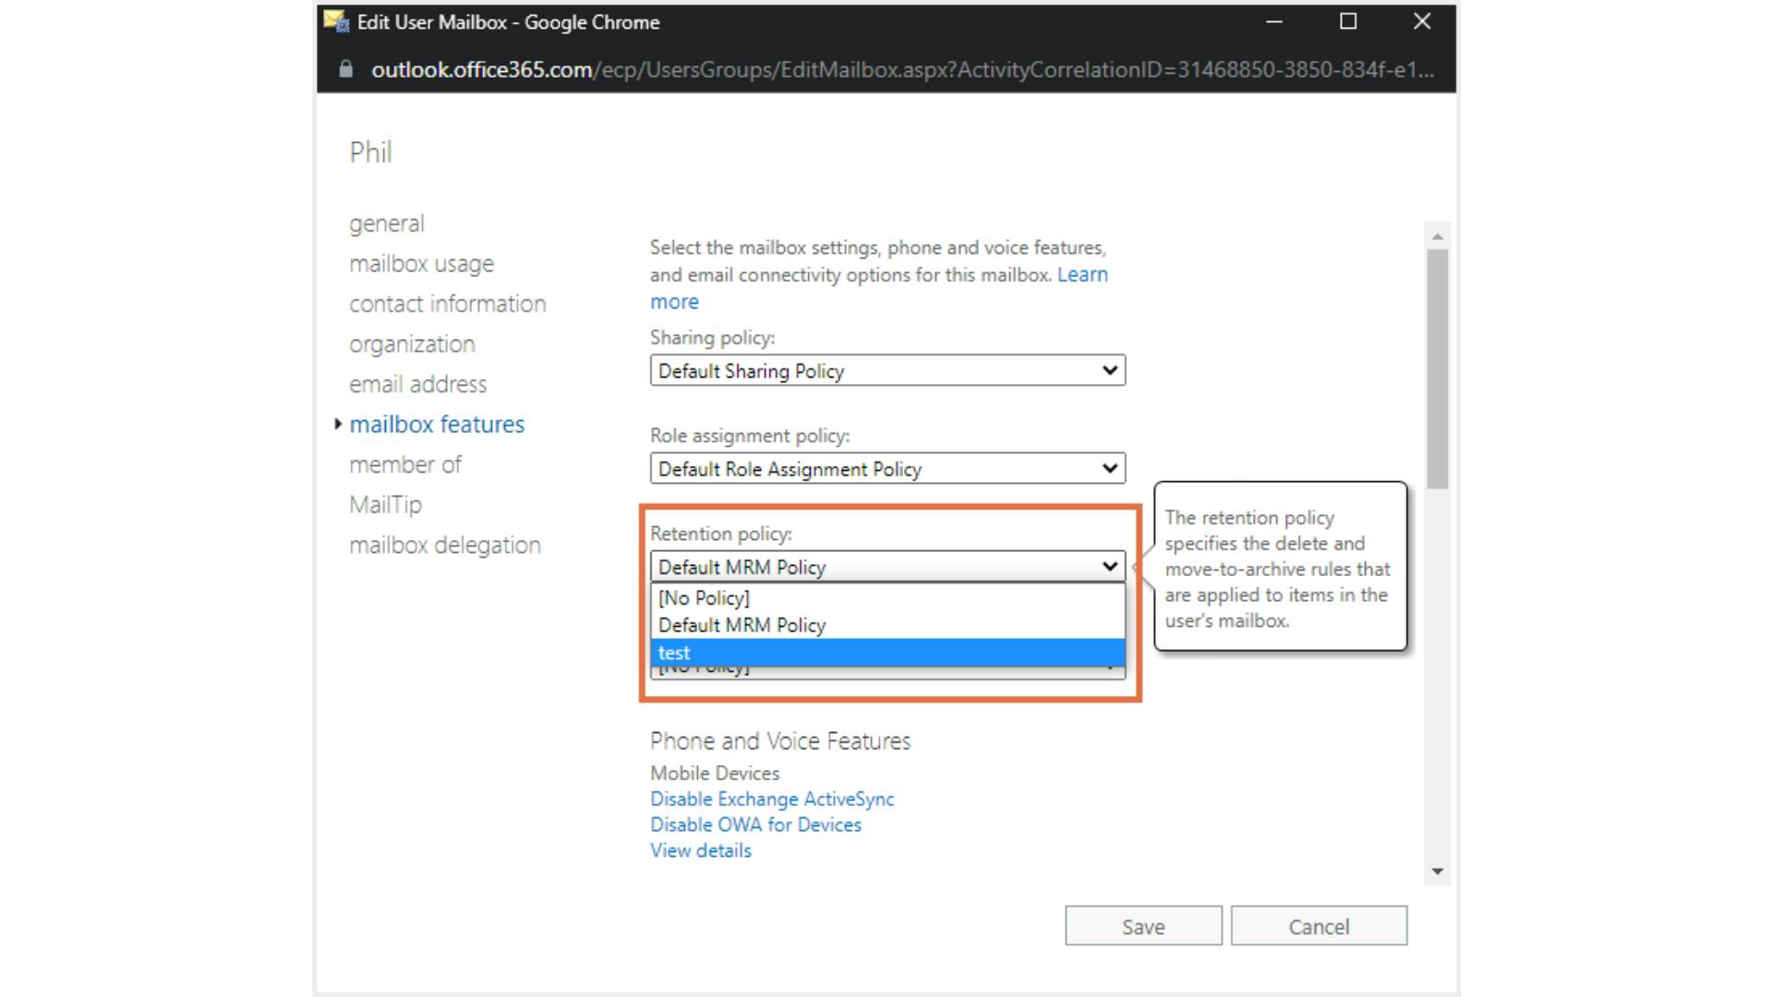Image resolution: width=1773 pixels, height=997 pixels.
Task: Click the site lock icon in address bar
Action: 345,70
